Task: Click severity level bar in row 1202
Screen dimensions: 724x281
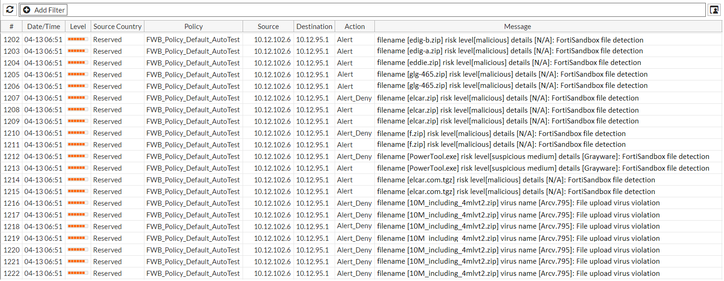Action: click(x=78, y=40)
